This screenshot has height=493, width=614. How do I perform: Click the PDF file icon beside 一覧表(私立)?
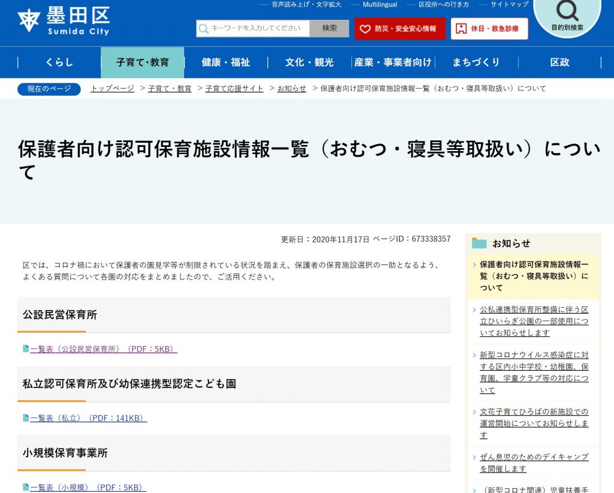[x=26, y=418]
